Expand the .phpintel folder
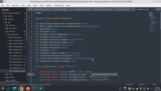The image size is (161, 91). 4,19
